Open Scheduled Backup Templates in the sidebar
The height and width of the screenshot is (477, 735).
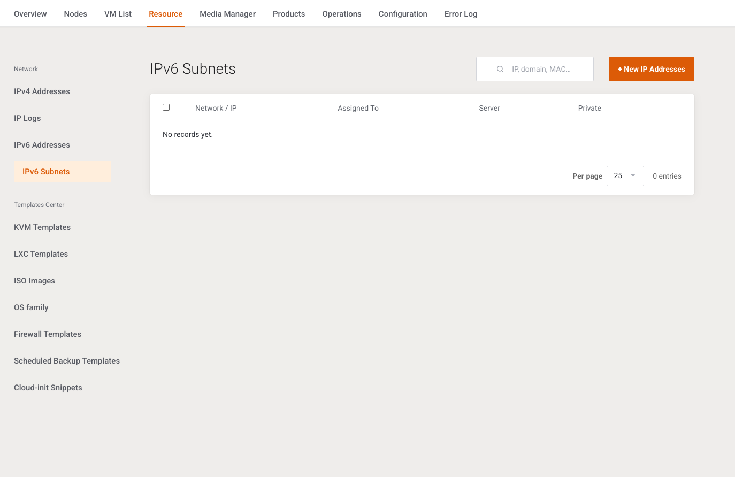coord(67,361)
